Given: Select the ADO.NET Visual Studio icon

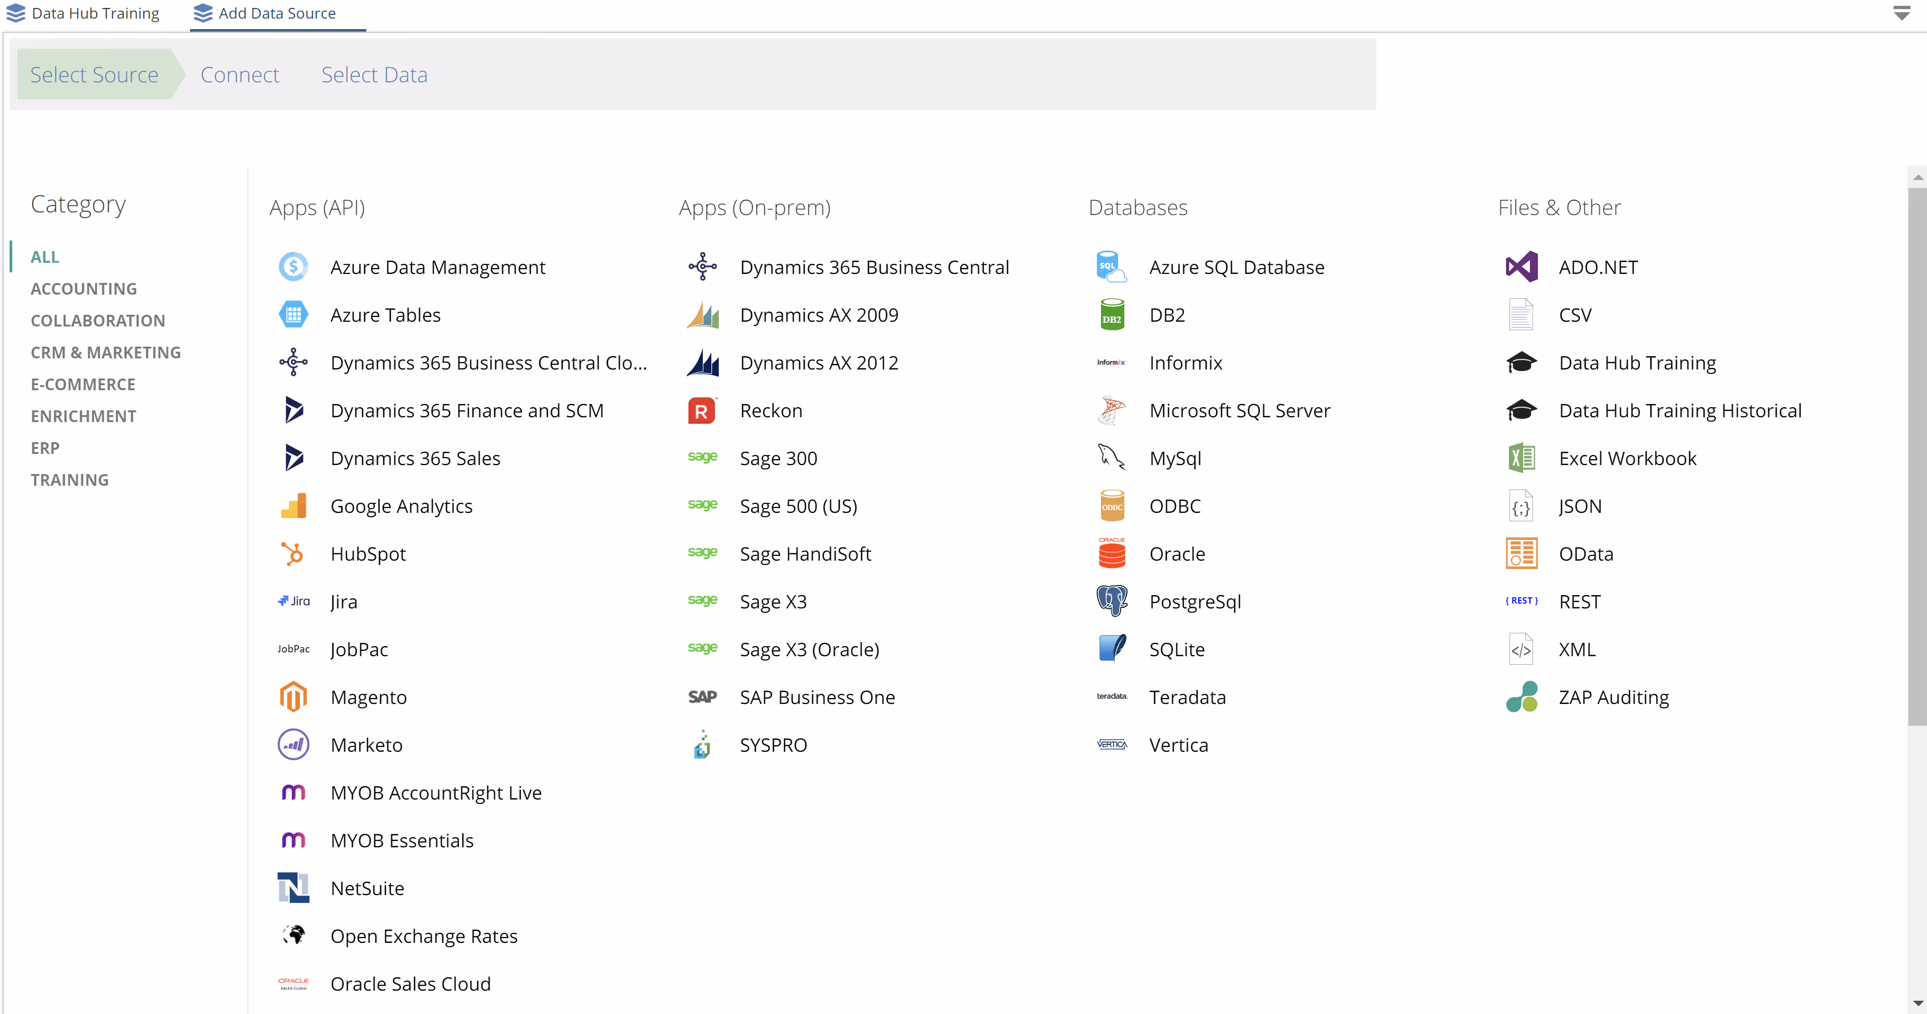Looking at the screenshot, I should pyautogui.click(x=1521, y=267).
